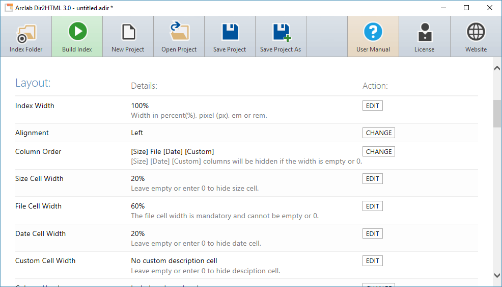Edit the File Cell Width
The image size is (502, 287).
click(372, 206)
